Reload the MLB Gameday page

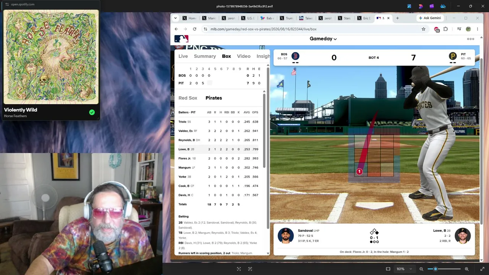pos(194,29)
